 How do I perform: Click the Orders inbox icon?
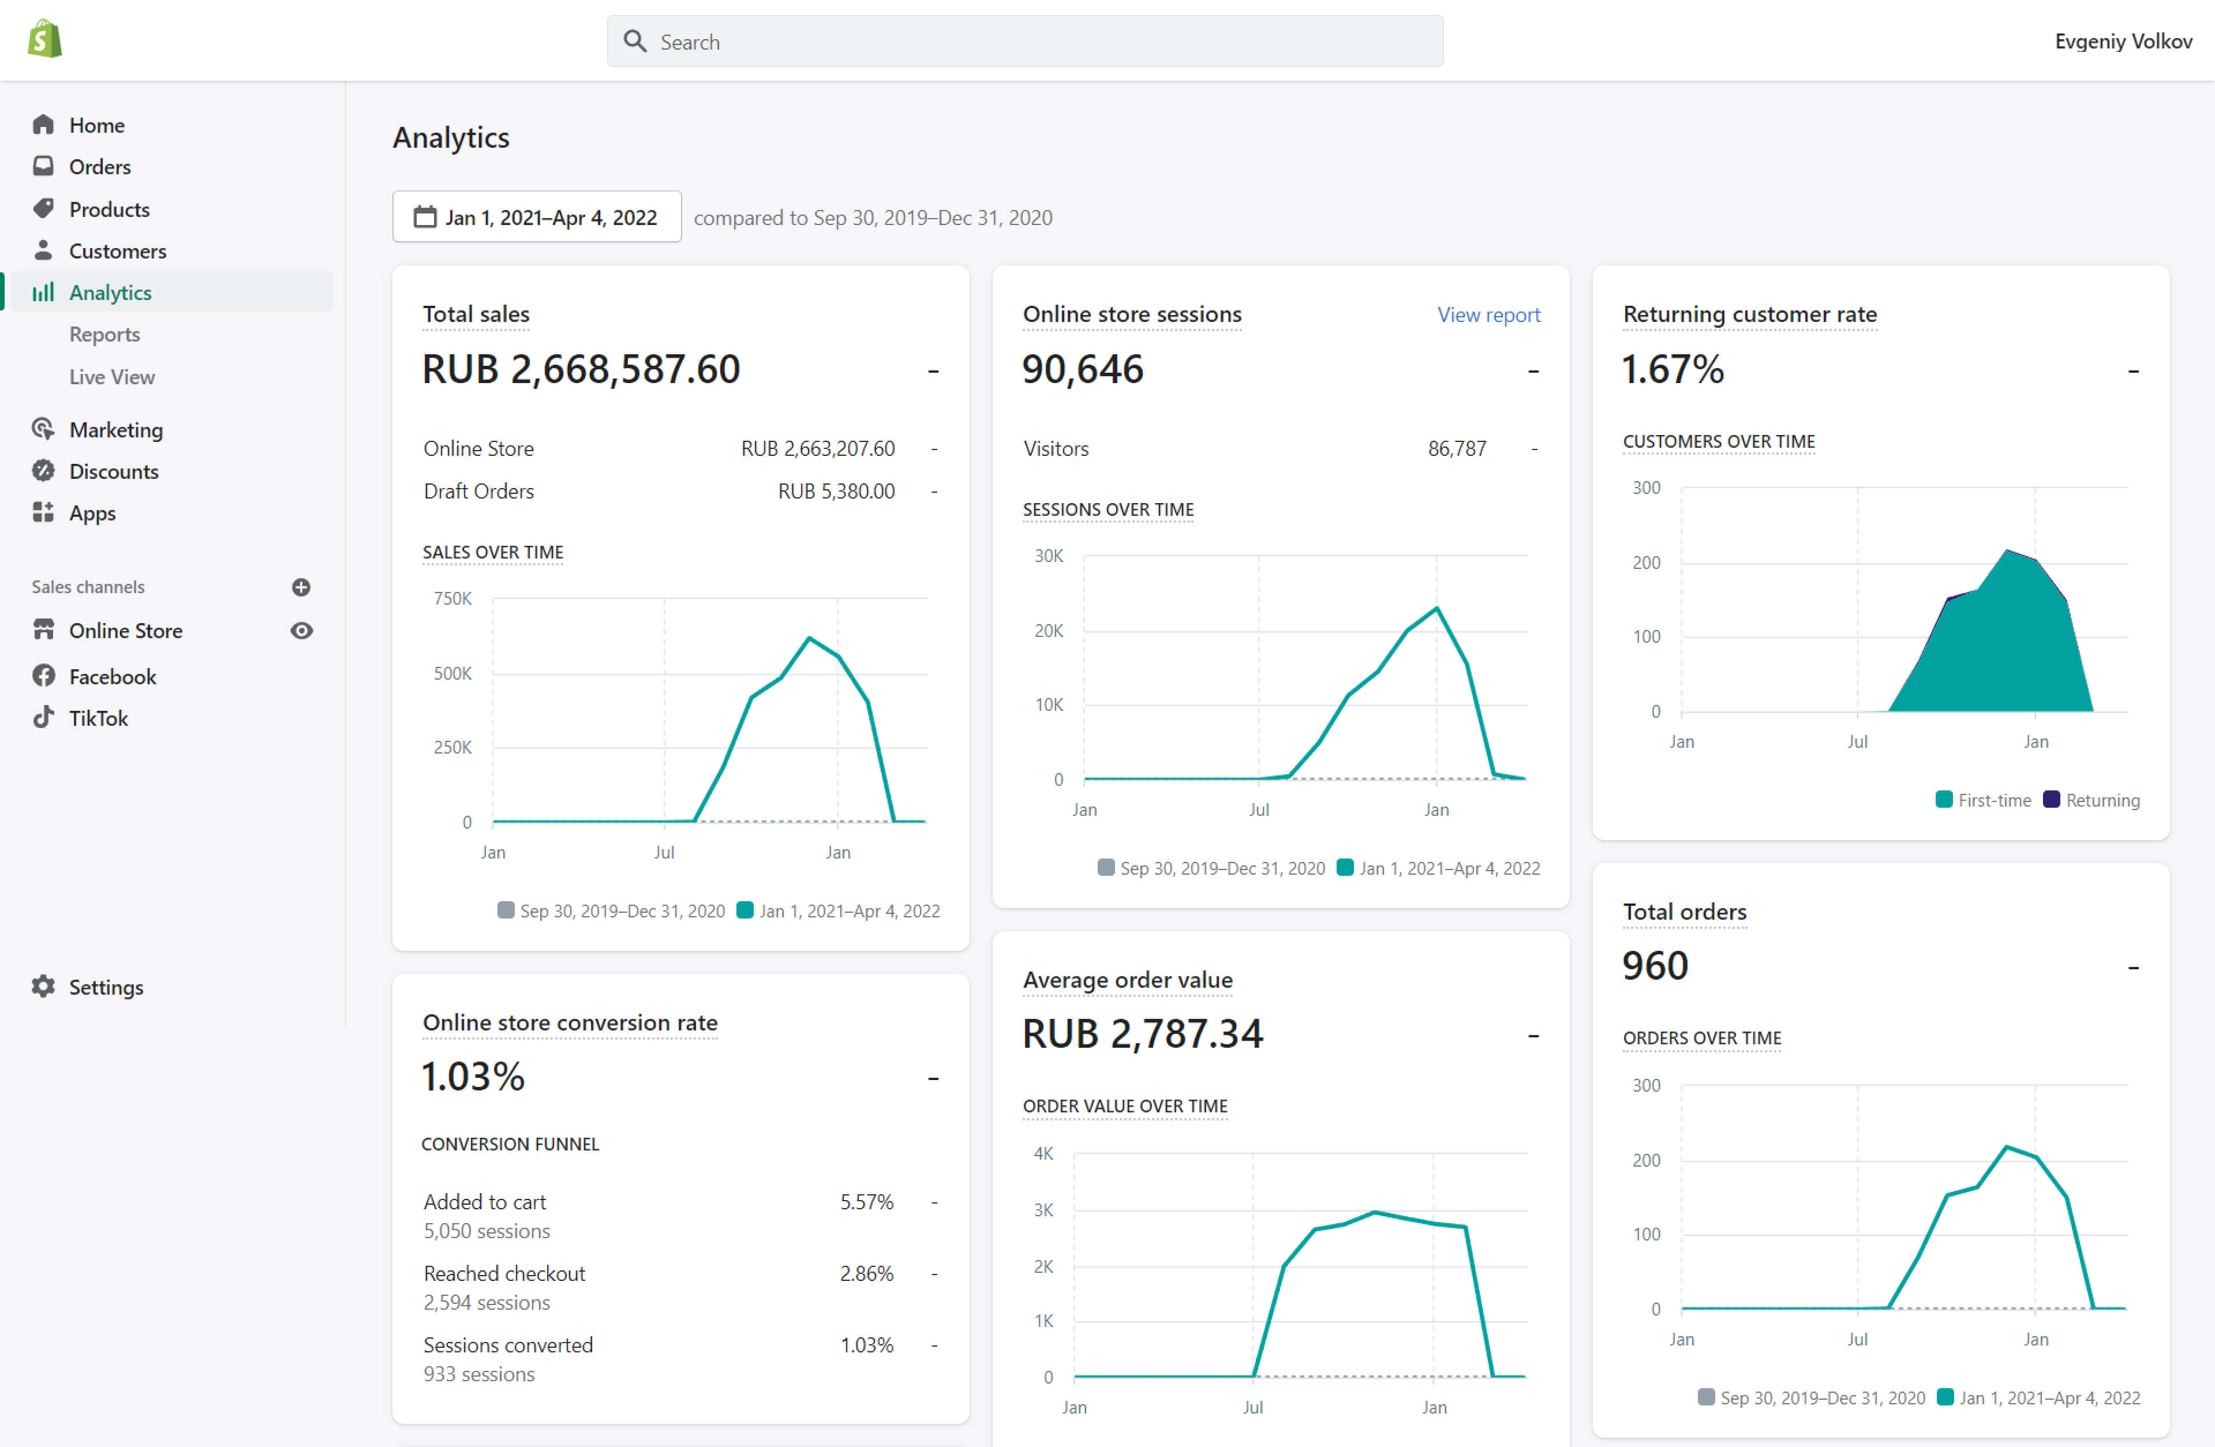[x=43, y=167]
